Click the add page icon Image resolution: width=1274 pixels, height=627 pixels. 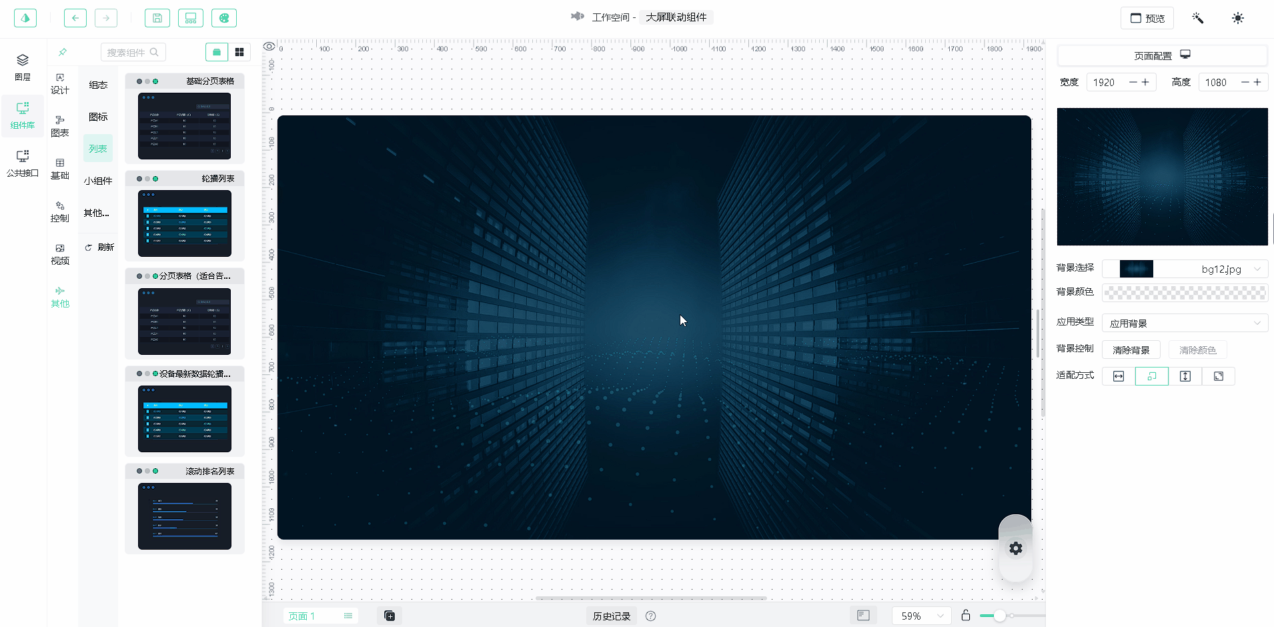390,616
